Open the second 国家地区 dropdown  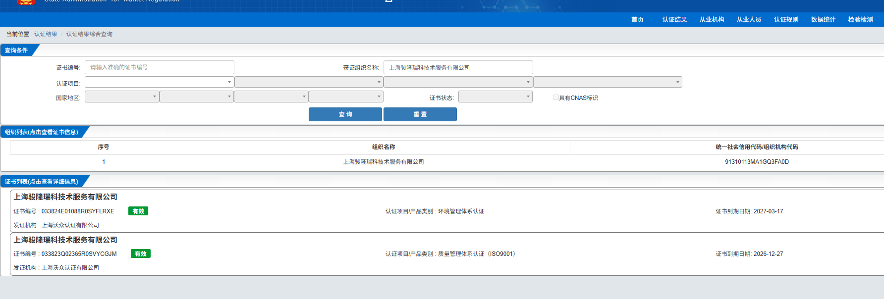(x=197, y=97)
